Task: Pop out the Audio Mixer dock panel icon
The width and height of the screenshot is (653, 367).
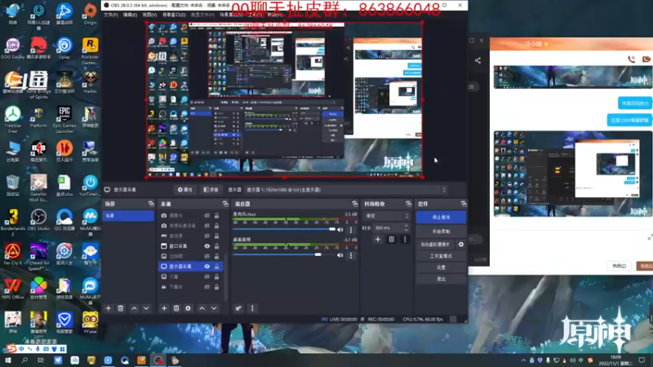Action: (x=355, y=204)
